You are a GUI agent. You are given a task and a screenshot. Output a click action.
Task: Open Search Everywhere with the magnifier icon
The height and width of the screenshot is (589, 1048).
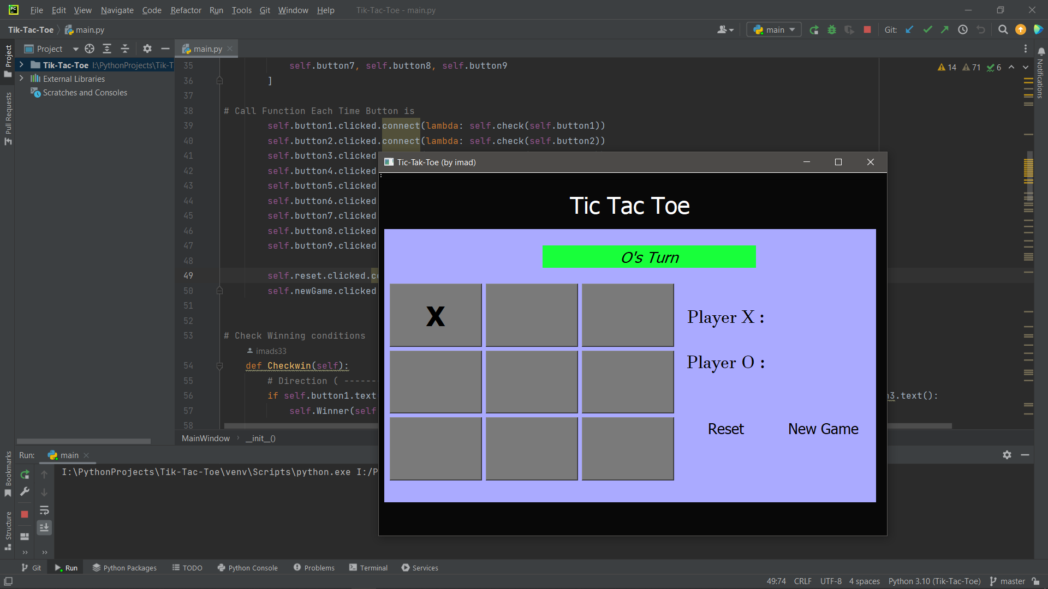pos(1003,29)
